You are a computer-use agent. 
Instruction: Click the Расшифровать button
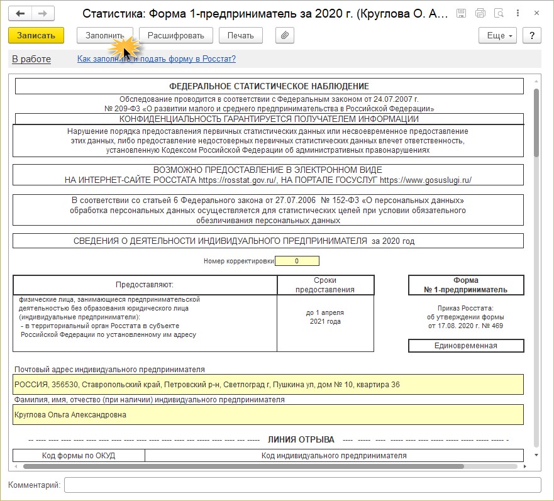(176, 35)
